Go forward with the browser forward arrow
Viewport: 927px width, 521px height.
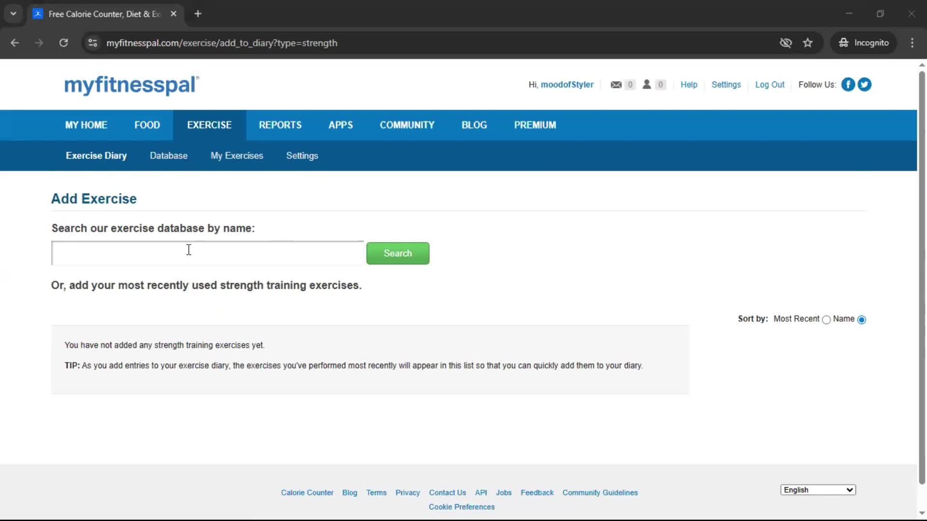point(39,43)
